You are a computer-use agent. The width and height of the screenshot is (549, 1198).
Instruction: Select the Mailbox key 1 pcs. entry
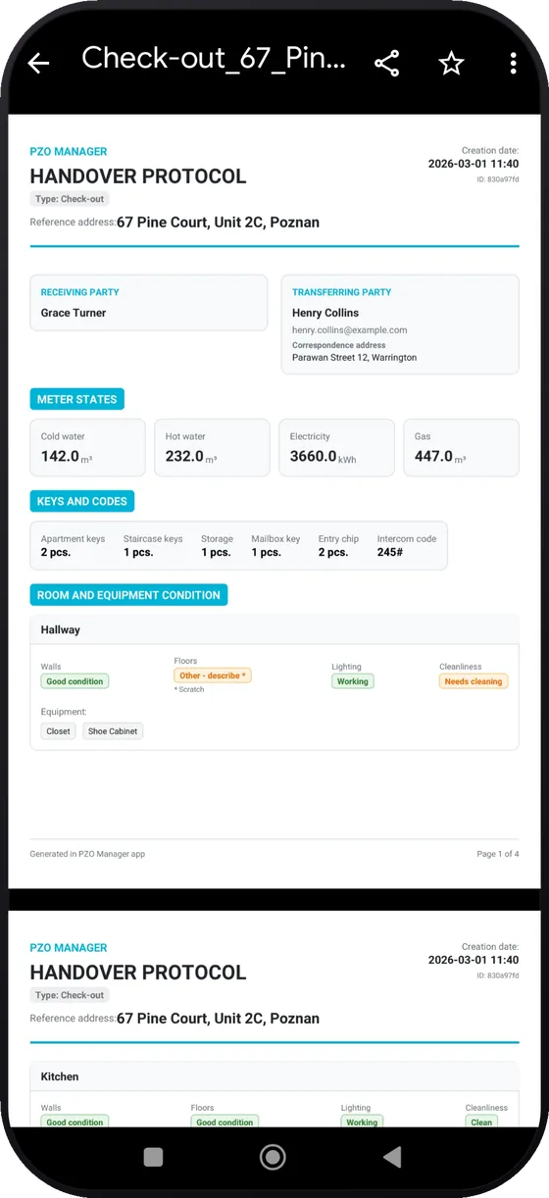click(275, 545)
